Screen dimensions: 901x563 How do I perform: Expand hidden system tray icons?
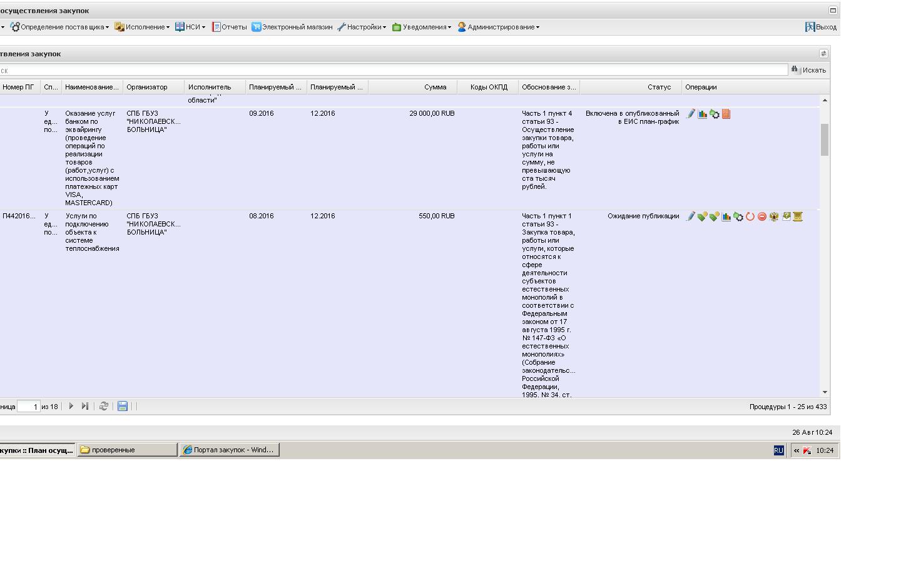click(796, 450)
